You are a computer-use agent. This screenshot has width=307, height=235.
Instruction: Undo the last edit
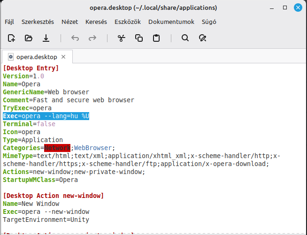point(75,38)
